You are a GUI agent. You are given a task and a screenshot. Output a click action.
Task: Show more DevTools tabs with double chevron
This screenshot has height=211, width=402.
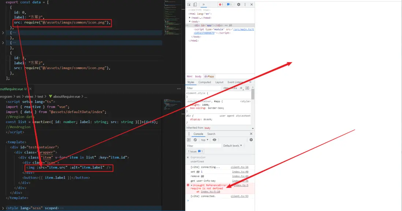(204, 4)
